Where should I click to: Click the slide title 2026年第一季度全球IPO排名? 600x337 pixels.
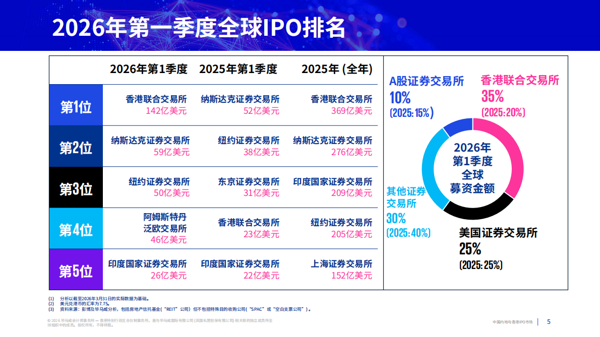[199, 28]
